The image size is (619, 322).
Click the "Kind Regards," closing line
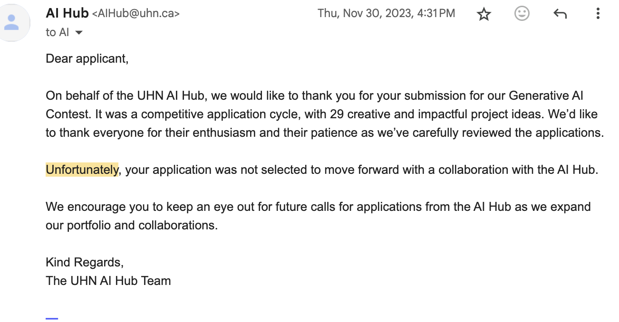[x=85, y=262]
